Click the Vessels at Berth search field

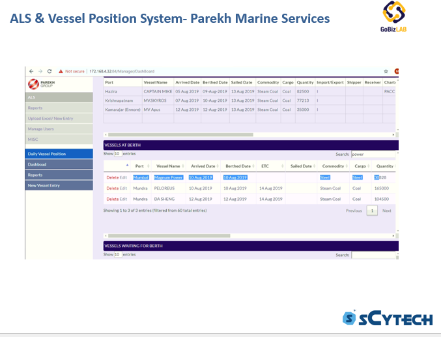click(373, 154)
